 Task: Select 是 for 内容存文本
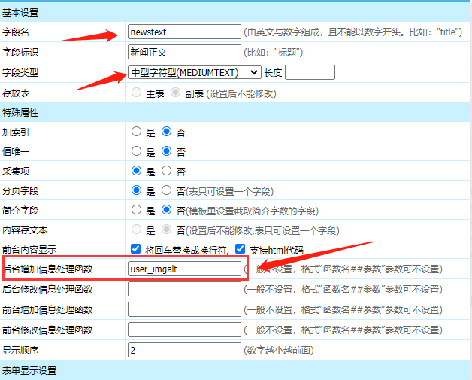tap(136, 230)
